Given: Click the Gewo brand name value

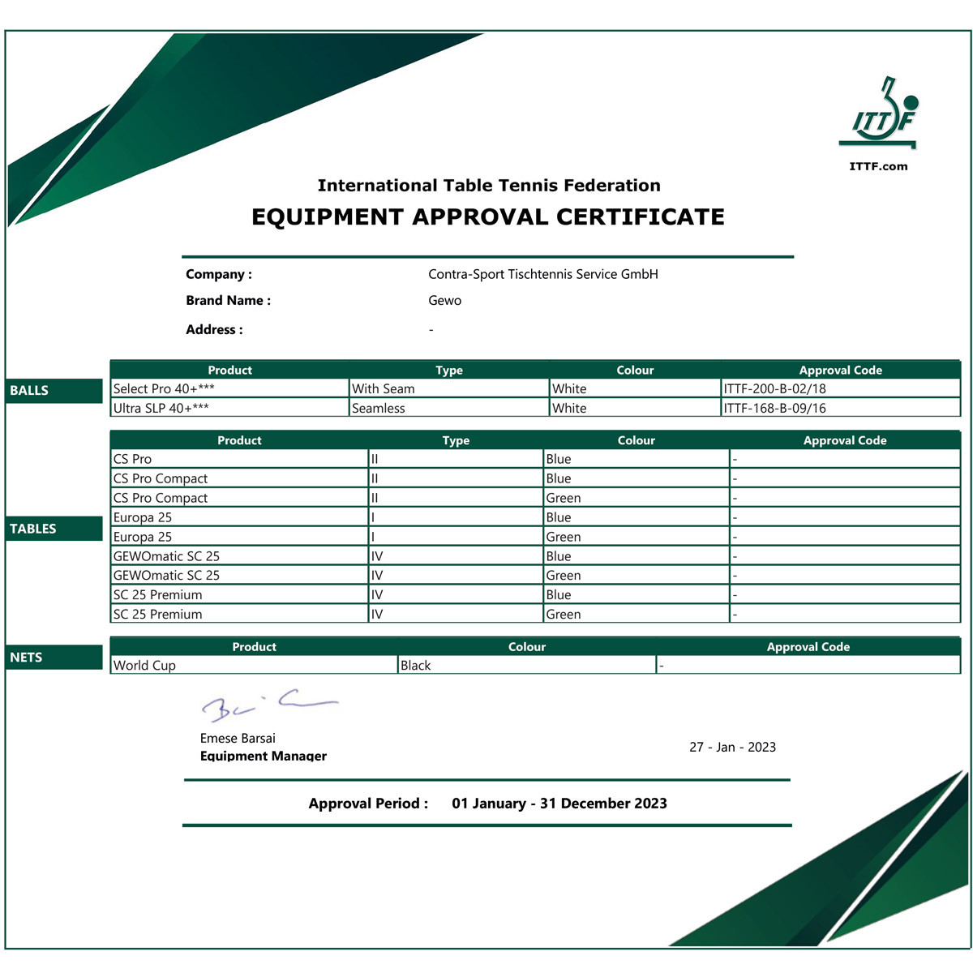Looking at the screenshot, I should [x=444, y=300].
